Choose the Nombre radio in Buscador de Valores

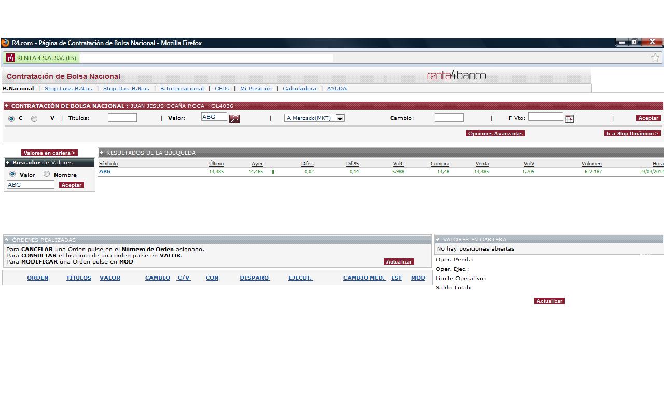pos(47,174)
